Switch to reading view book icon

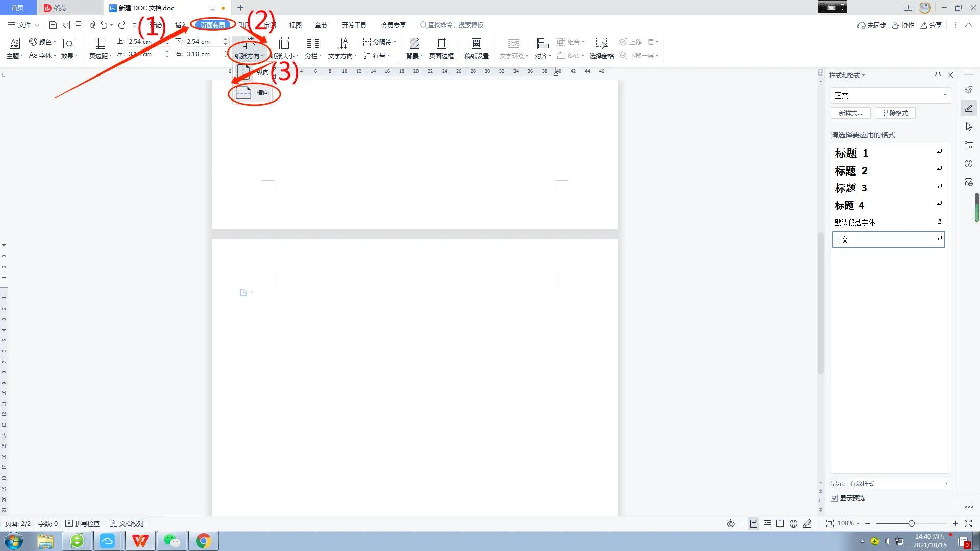coord(780,523)
